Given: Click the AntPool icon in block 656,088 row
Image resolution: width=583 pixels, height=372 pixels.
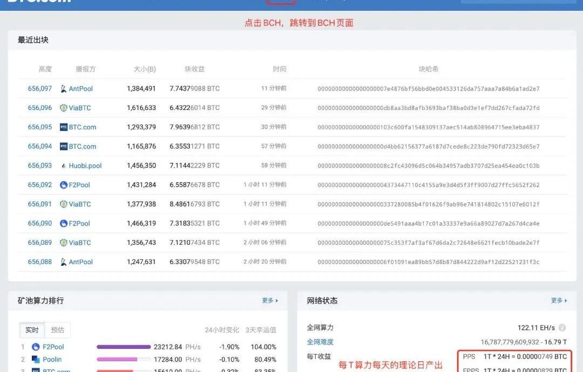Looking at the screenshot, I should pos(64,262).
